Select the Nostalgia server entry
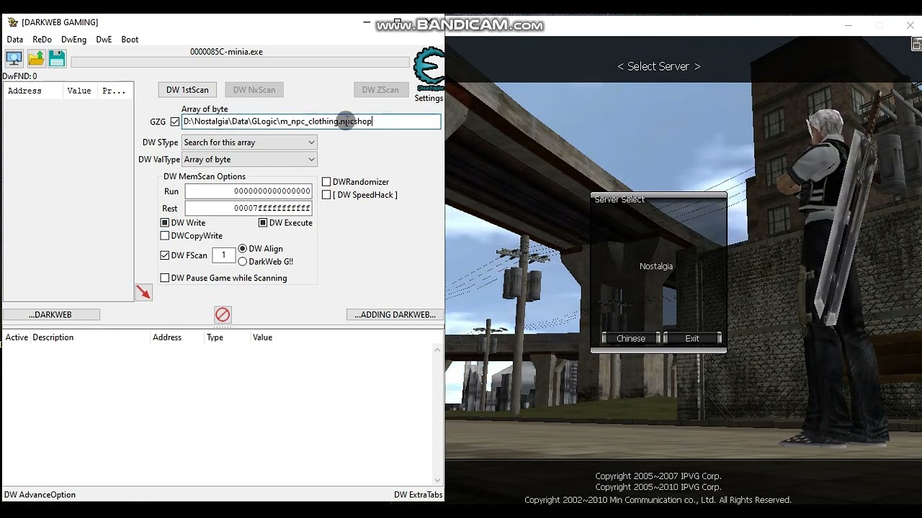The image size is (922, 518). point(656,266)
